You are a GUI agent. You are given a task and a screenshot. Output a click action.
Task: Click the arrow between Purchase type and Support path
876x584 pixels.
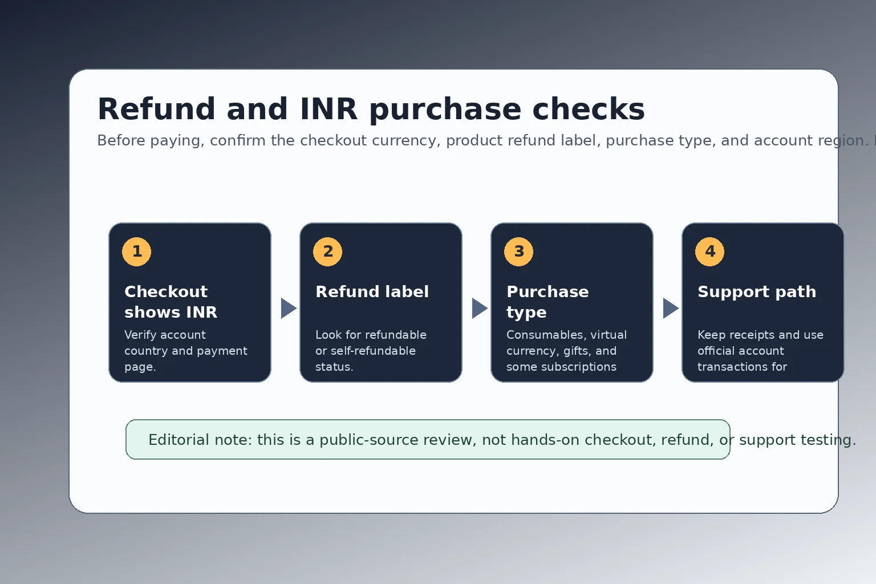pyautogui.click(x=671, y=308)
